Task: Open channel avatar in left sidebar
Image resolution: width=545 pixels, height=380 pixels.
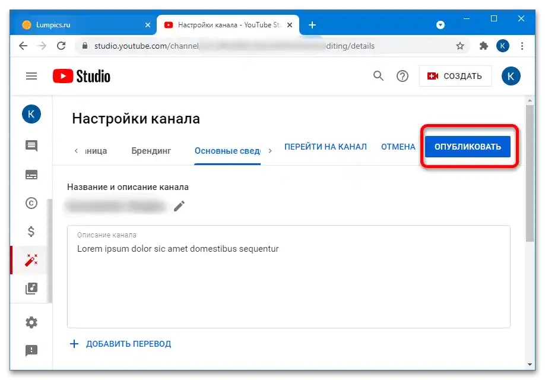Action: (x=31, y=114)
